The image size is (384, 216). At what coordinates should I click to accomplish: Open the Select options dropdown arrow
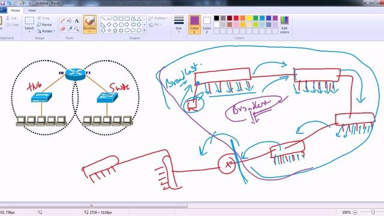[29, 32]
